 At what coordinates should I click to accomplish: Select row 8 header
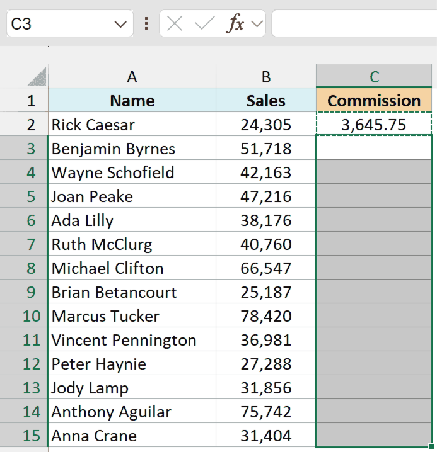24,268
